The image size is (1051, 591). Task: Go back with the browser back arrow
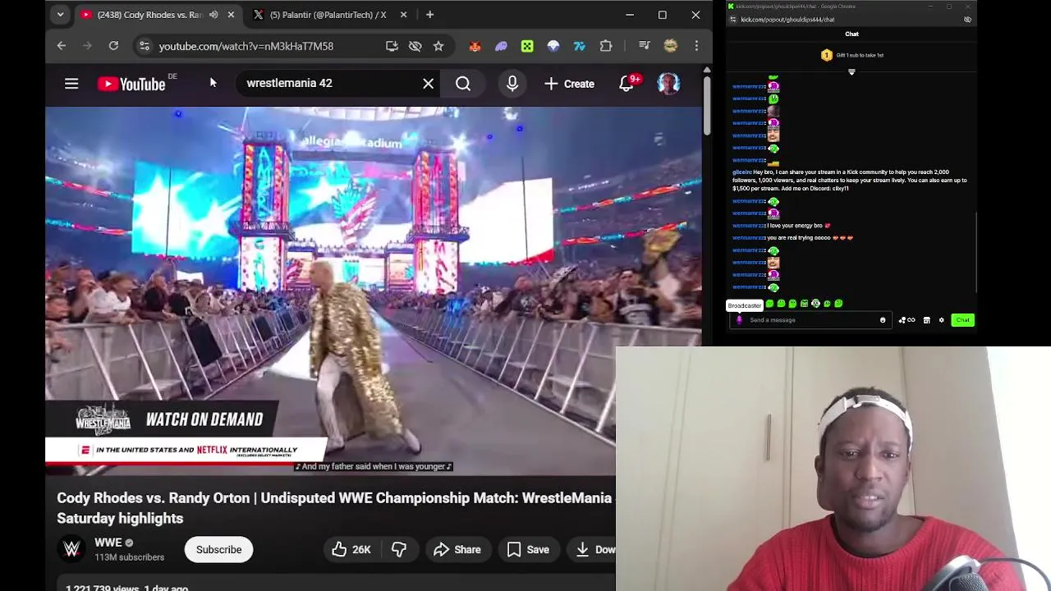[62, 46]
